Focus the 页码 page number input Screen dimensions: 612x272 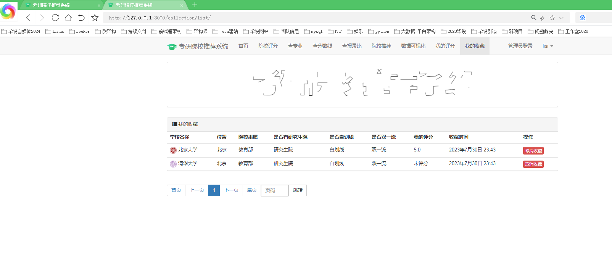click(275, 190)
